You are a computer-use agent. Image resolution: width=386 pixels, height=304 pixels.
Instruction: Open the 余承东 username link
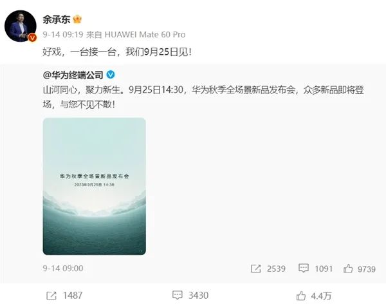(x=57, y=19)
